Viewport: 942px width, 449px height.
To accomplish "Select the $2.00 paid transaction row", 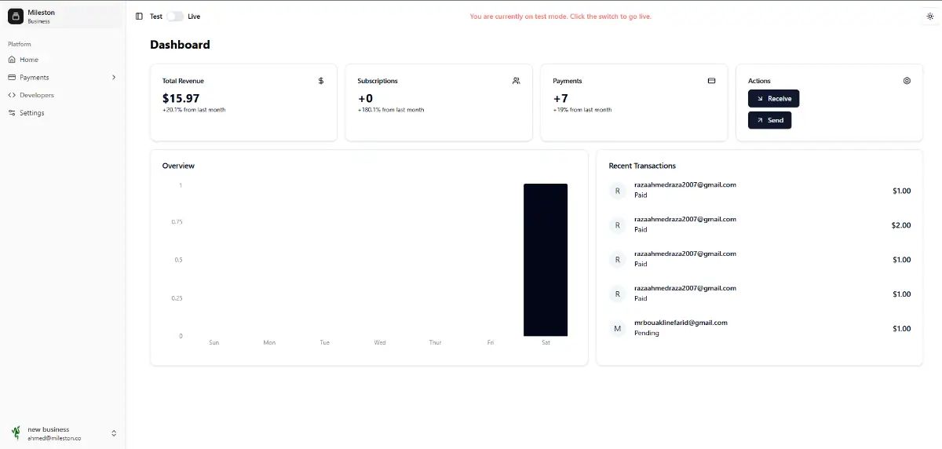I will pos(759,225).
